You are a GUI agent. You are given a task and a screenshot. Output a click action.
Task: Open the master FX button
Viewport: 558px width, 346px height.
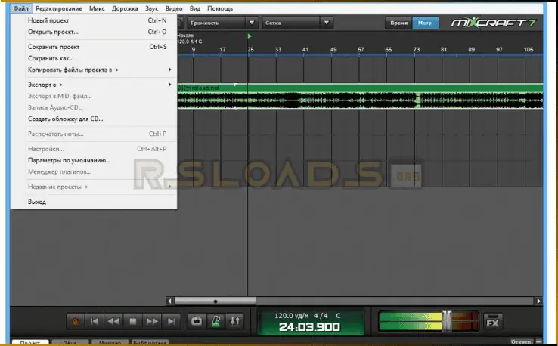click(x=493, y=321)
